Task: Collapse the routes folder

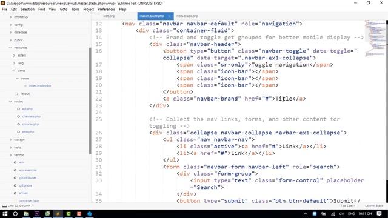Action: 11,101
